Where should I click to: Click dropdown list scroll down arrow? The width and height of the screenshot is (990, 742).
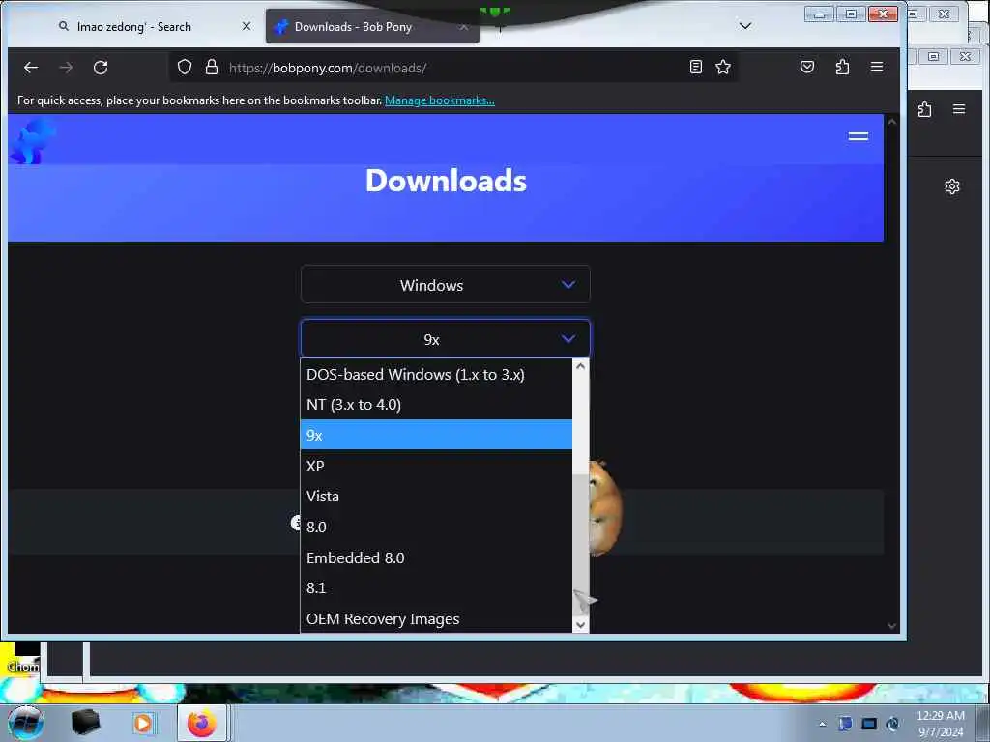pyautogui.click(x=580, y=625)
